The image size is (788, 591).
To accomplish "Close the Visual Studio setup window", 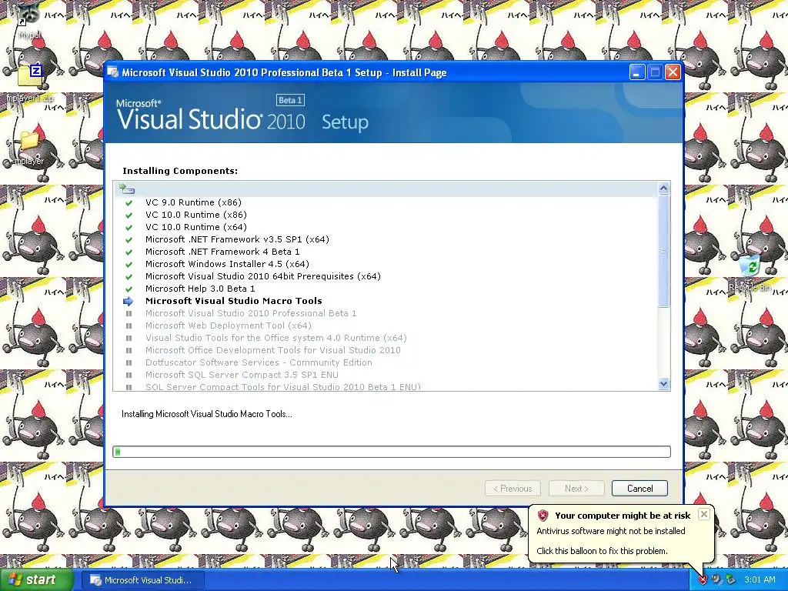I will [673, 72].
